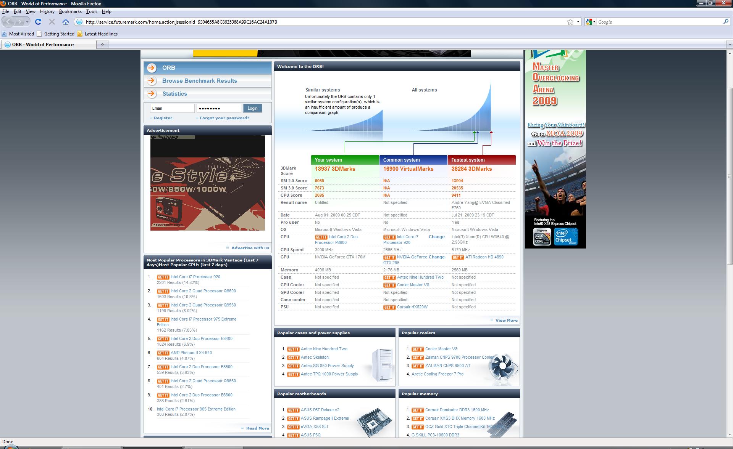Open the search engine selector dropdown
This screenshot has height=449, width=733.
[x=590, y=22]
